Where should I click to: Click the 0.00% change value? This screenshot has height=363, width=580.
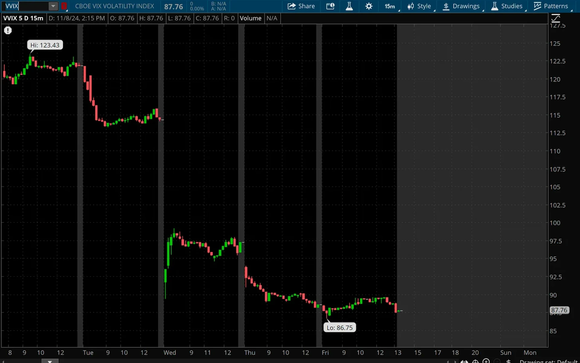(197, 9)
